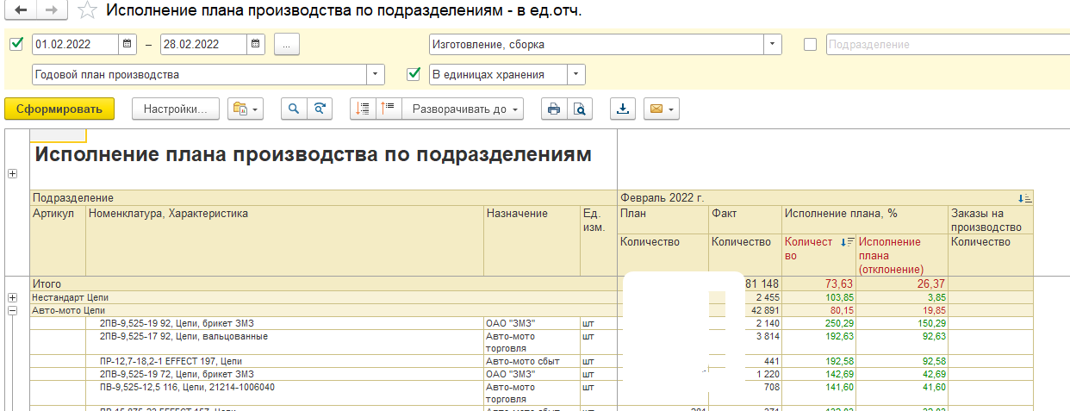Image resolution: width=1070 pixels, height=411 pixels.
Task: Collapse the Авто-мото Цепи group
Action: pyautogui.click(x=12, y=310)
